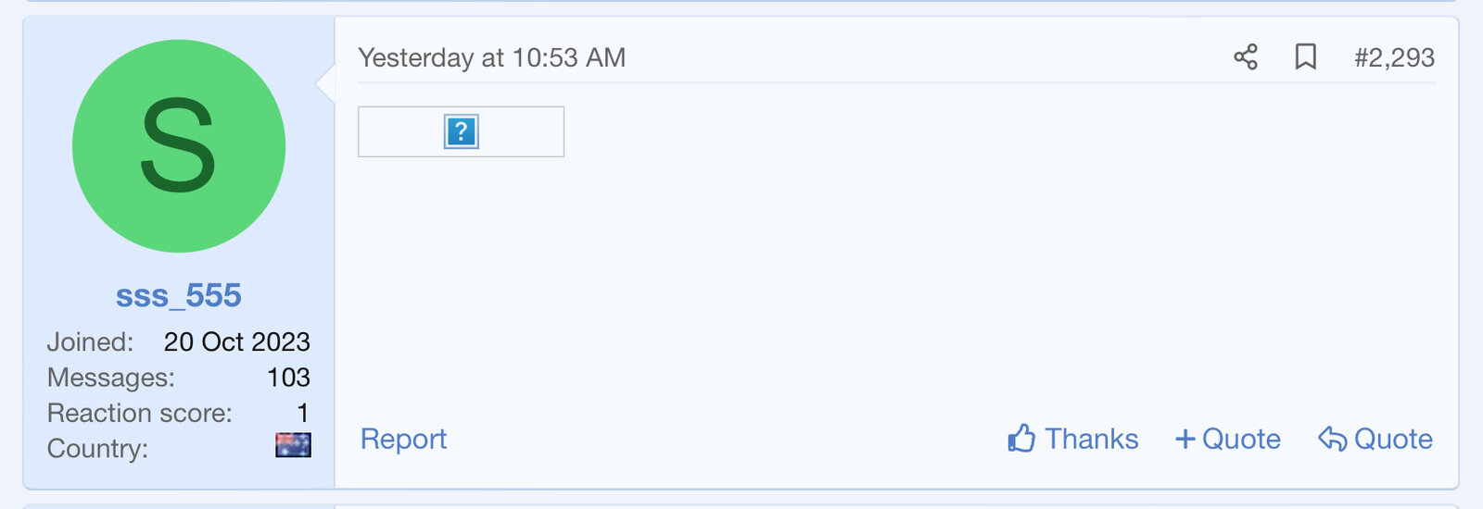Click the joined date 20 Oct 2023
1483x509 pixels.
(236, 341)
